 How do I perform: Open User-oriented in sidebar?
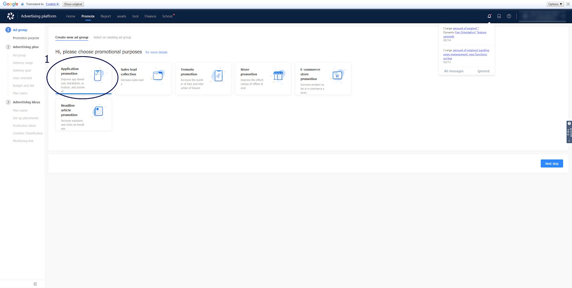coord(22,78)
